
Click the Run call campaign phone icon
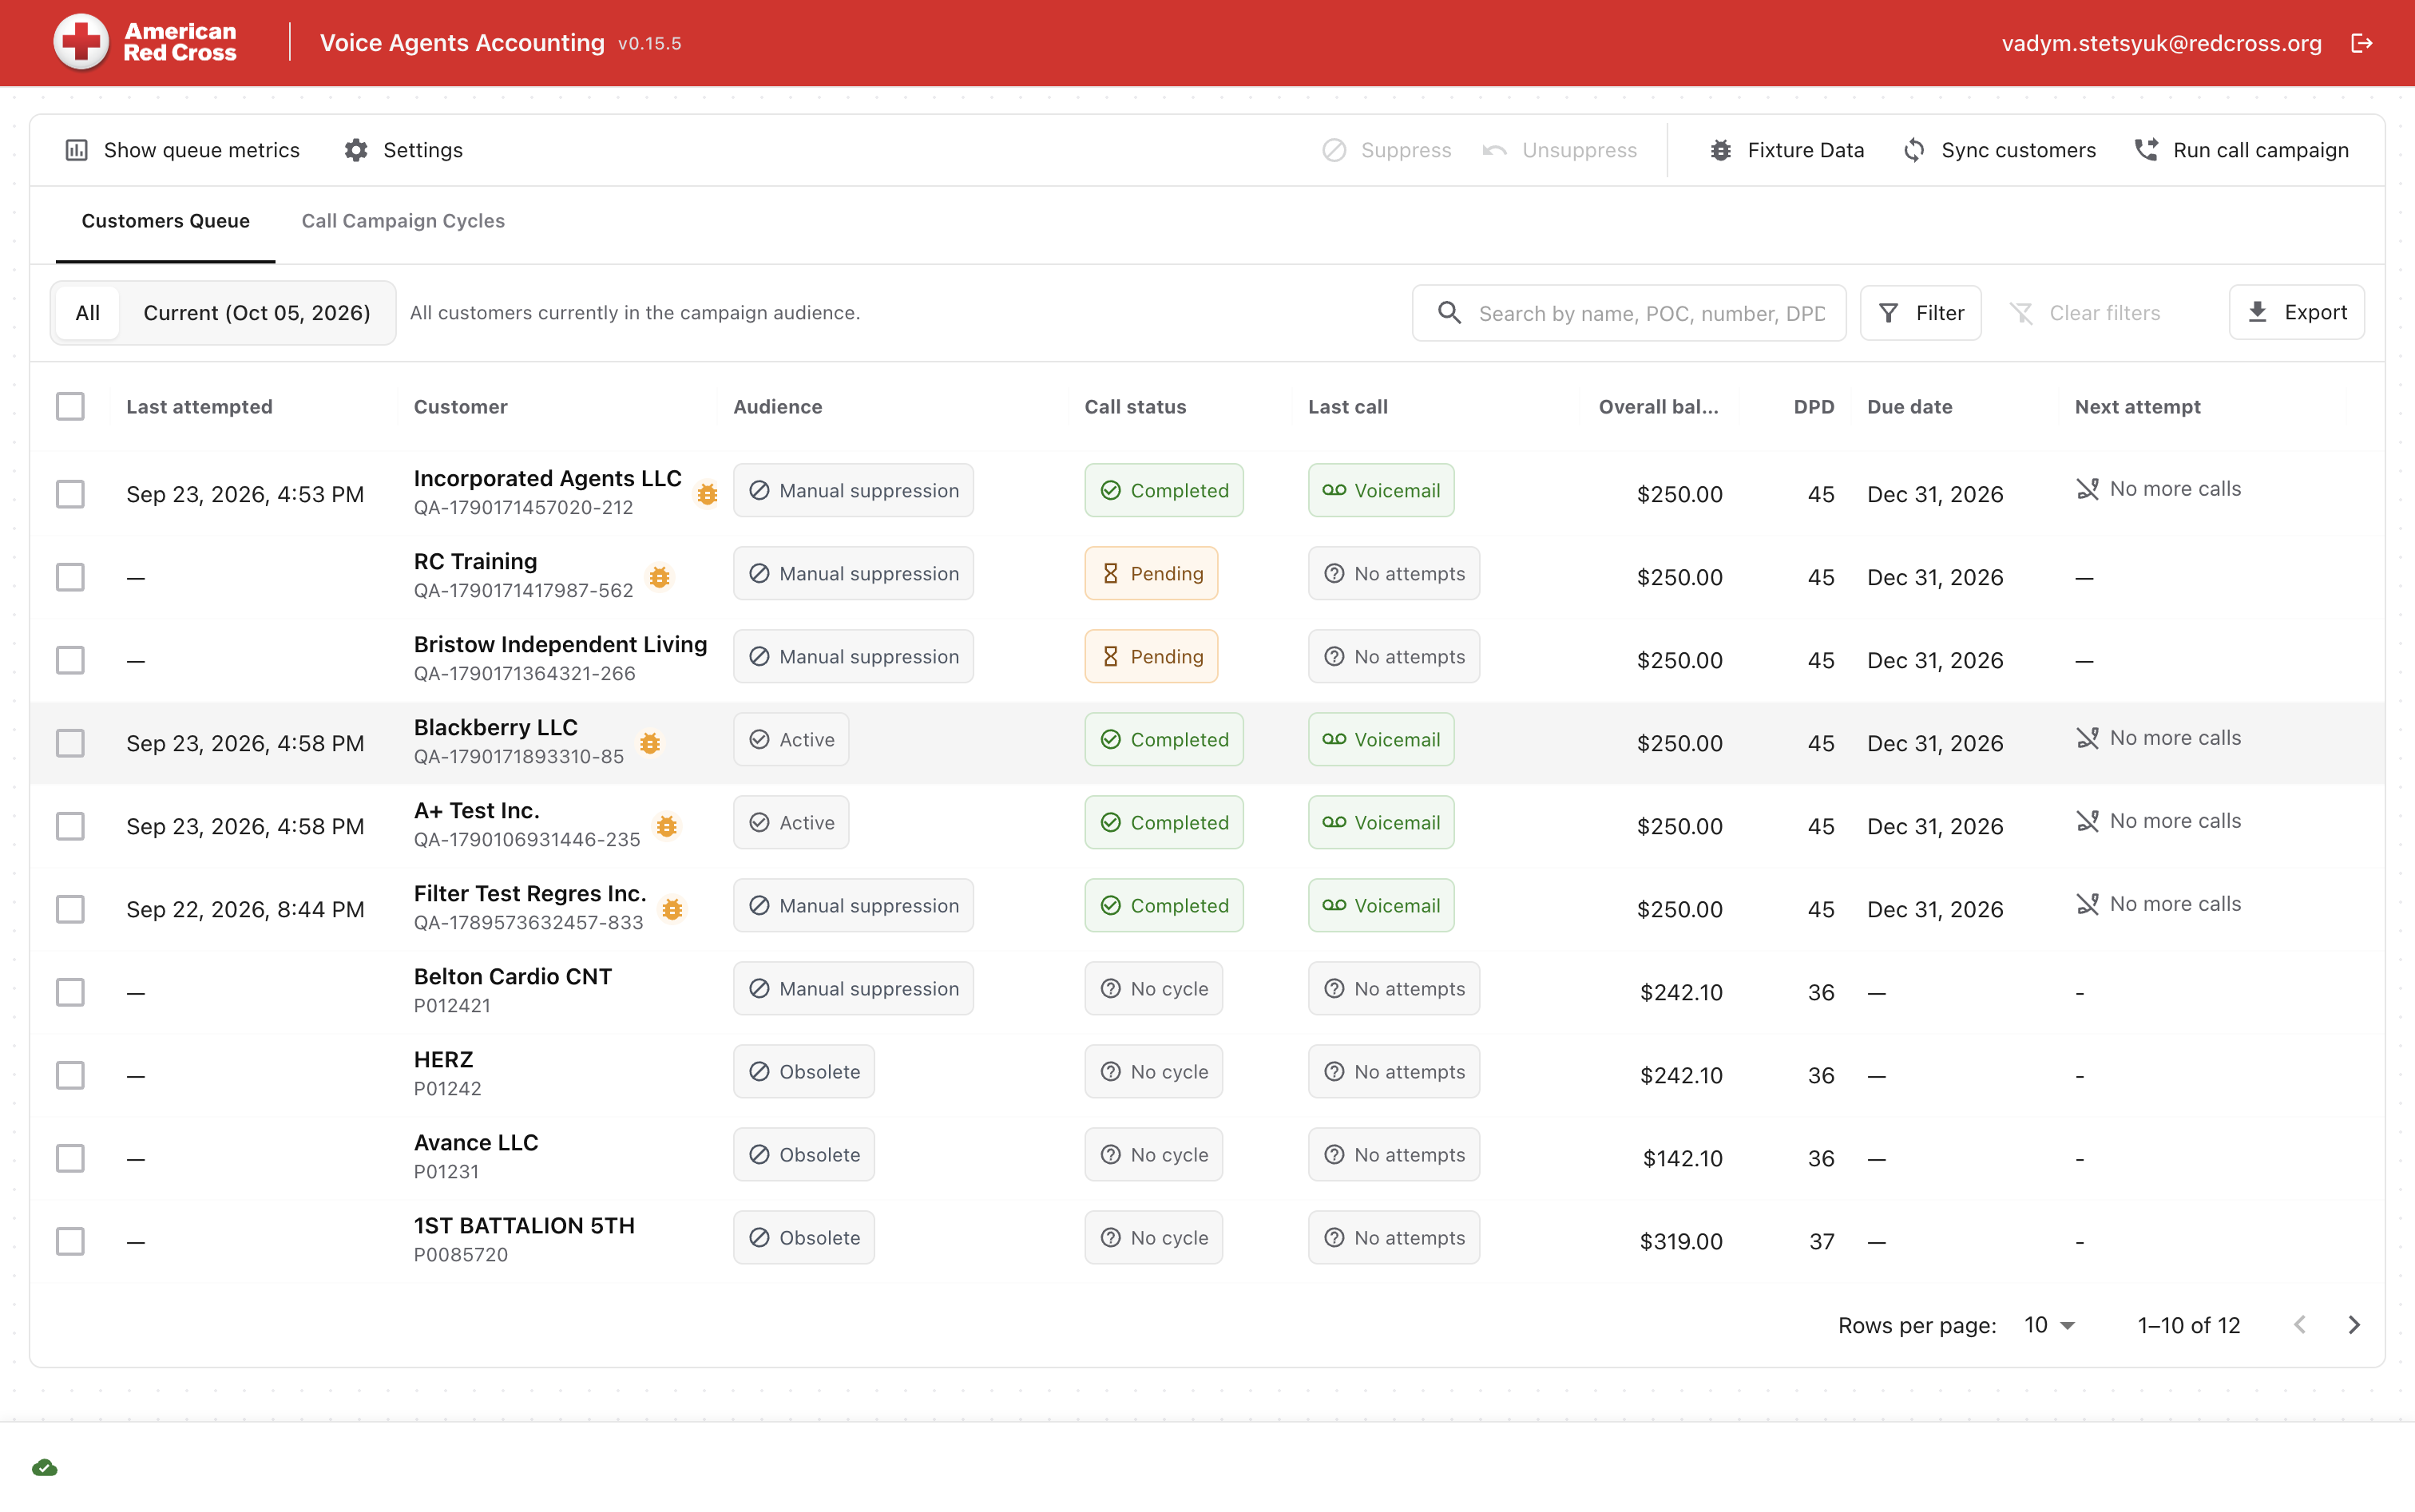click(x=2146, y=150)
